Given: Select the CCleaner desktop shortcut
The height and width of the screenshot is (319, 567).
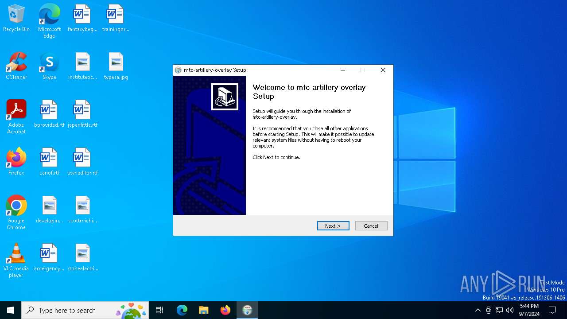Looking at the screenshot, I should tap(16, 66).
